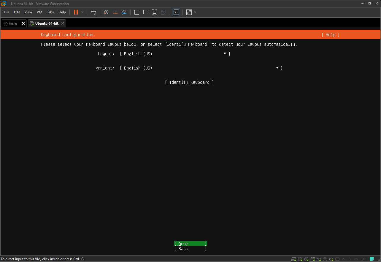Image resolution: width=381 pixels, height=262 pixels.
Task: Click the Pause VM toolbar icon
Action: (x=76, y=12)
